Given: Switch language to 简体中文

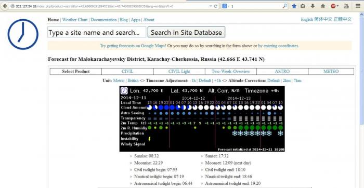Looking at the screenshot, I should click(x=323, y=19).
